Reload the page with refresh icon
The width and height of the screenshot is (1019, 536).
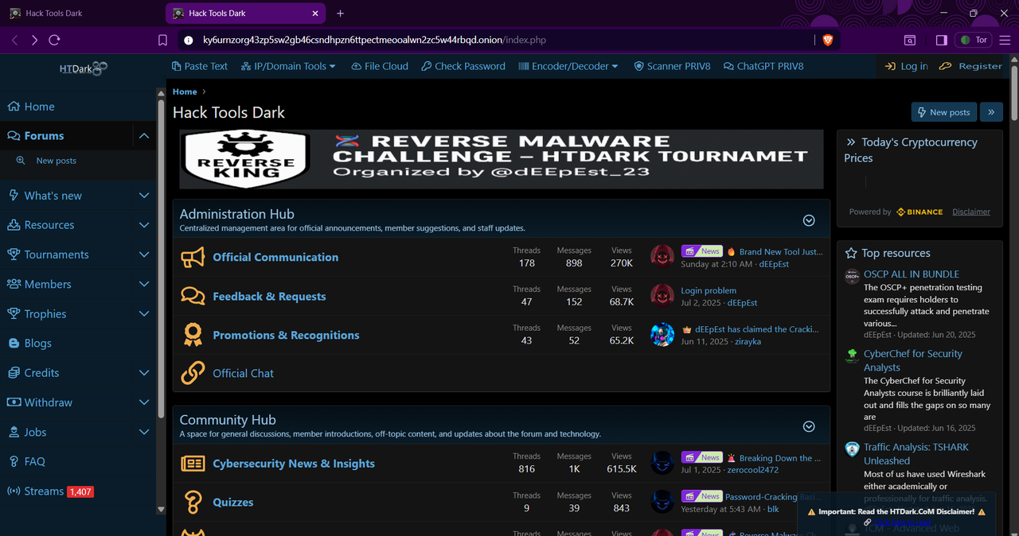click(x=54, y=40)
